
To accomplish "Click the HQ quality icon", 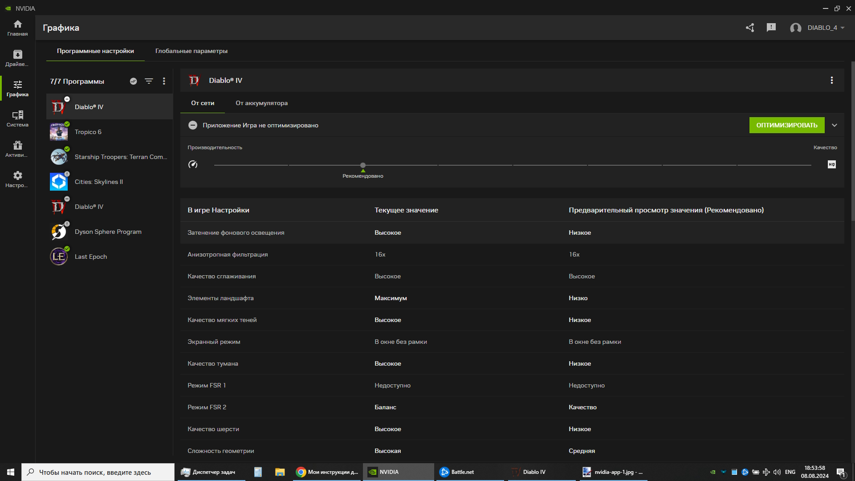I will 832,164.
